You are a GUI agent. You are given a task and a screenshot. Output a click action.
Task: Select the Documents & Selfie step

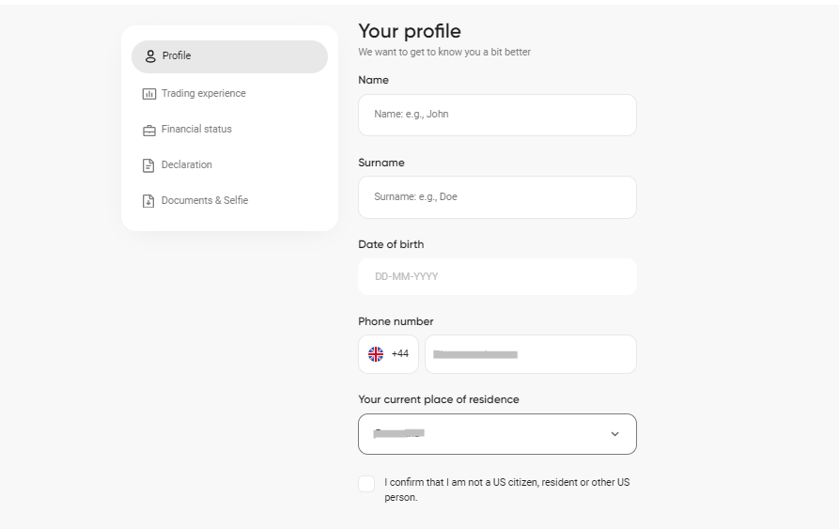point(205,200)
